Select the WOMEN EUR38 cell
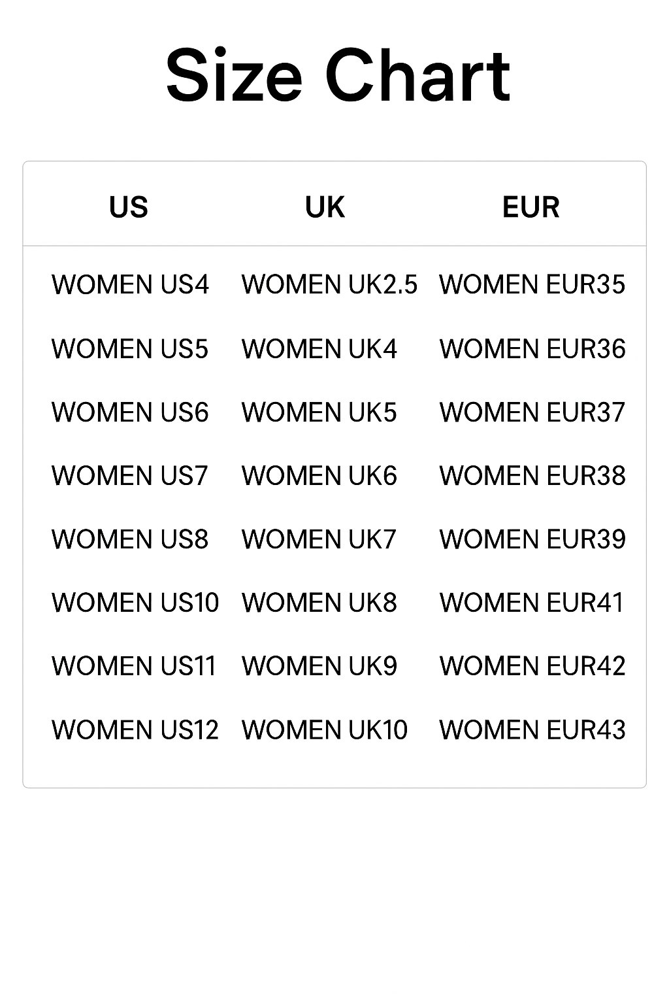Screen dimensions: 669x1004 [532, 475]
